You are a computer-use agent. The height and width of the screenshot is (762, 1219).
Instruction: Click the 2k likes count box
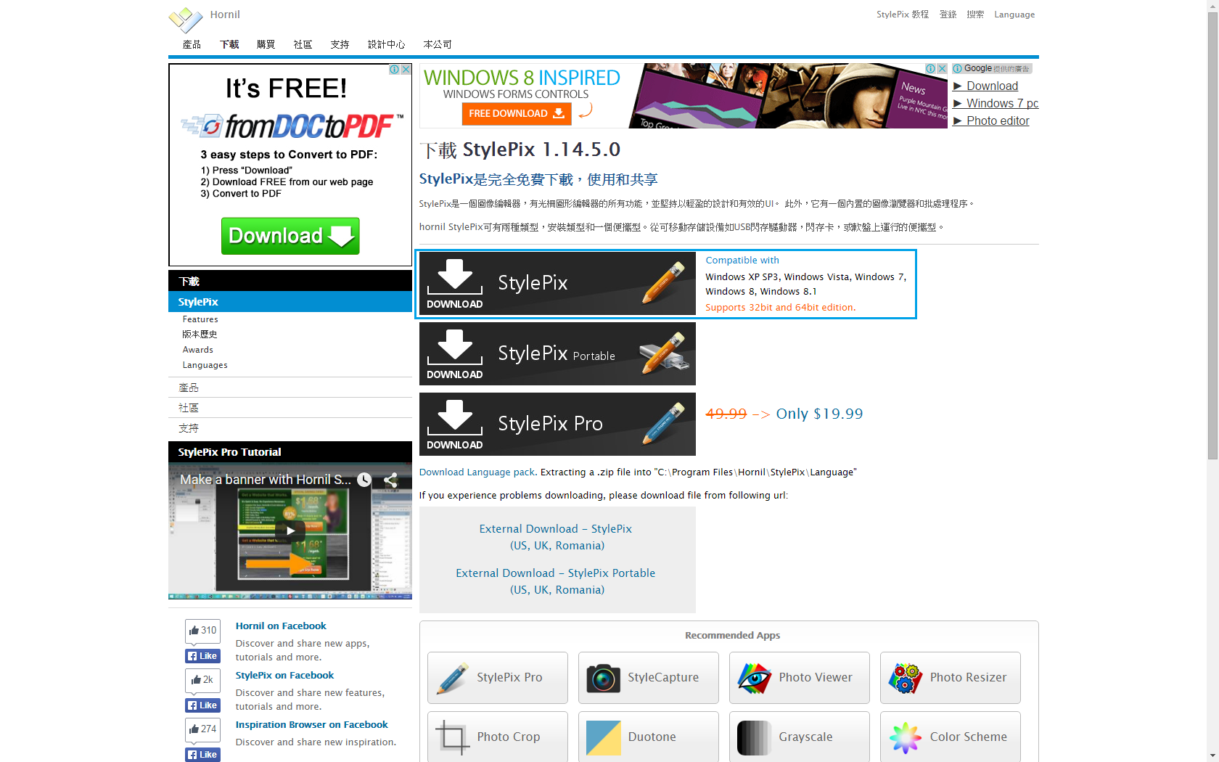pos(202,680)
